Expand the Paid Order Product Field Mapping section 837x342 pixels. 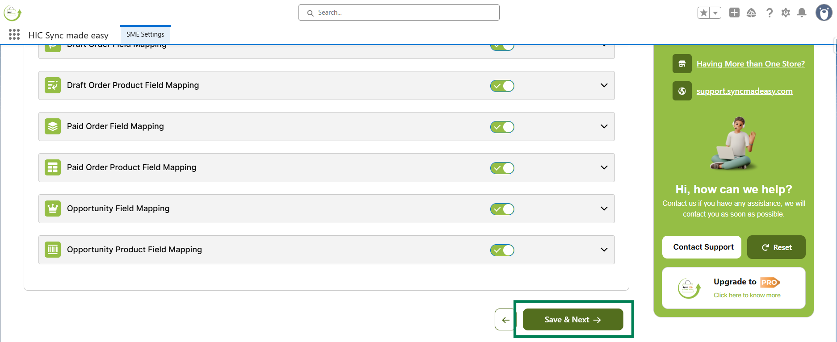(x=604, y=167)
